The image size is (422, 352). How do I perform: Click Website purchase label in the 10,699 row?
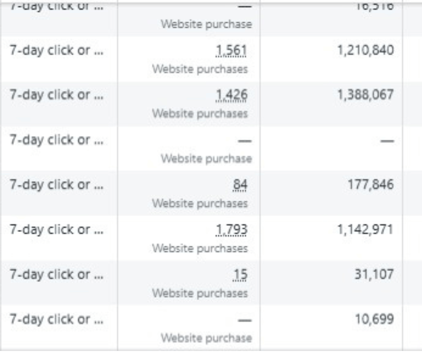(x=206, y=338)
